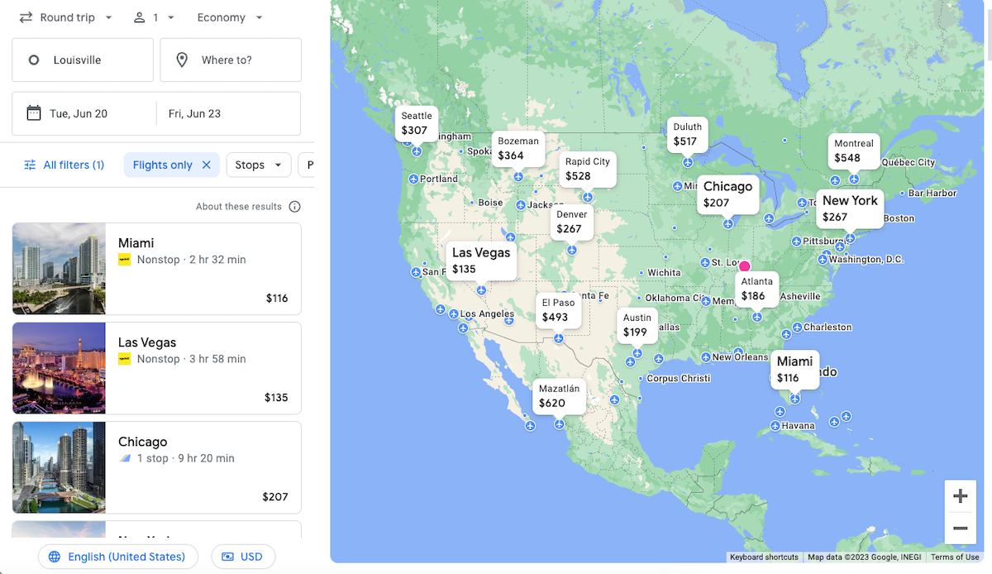Click the Where to? destination field
Viewport: 992px width, 574px height.
click(231, 60)
